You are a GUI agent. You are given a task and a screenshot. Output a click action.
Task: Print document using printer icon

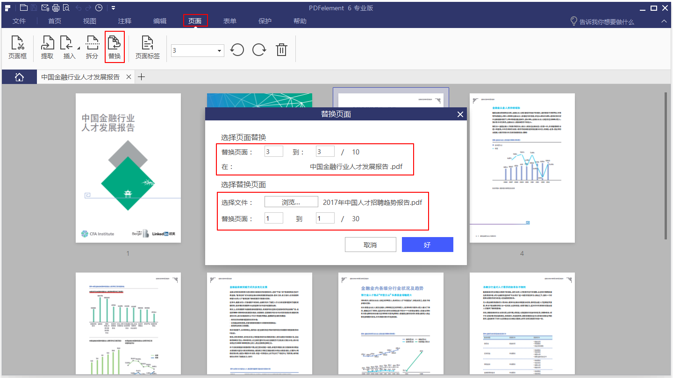(x=56, y=8)
